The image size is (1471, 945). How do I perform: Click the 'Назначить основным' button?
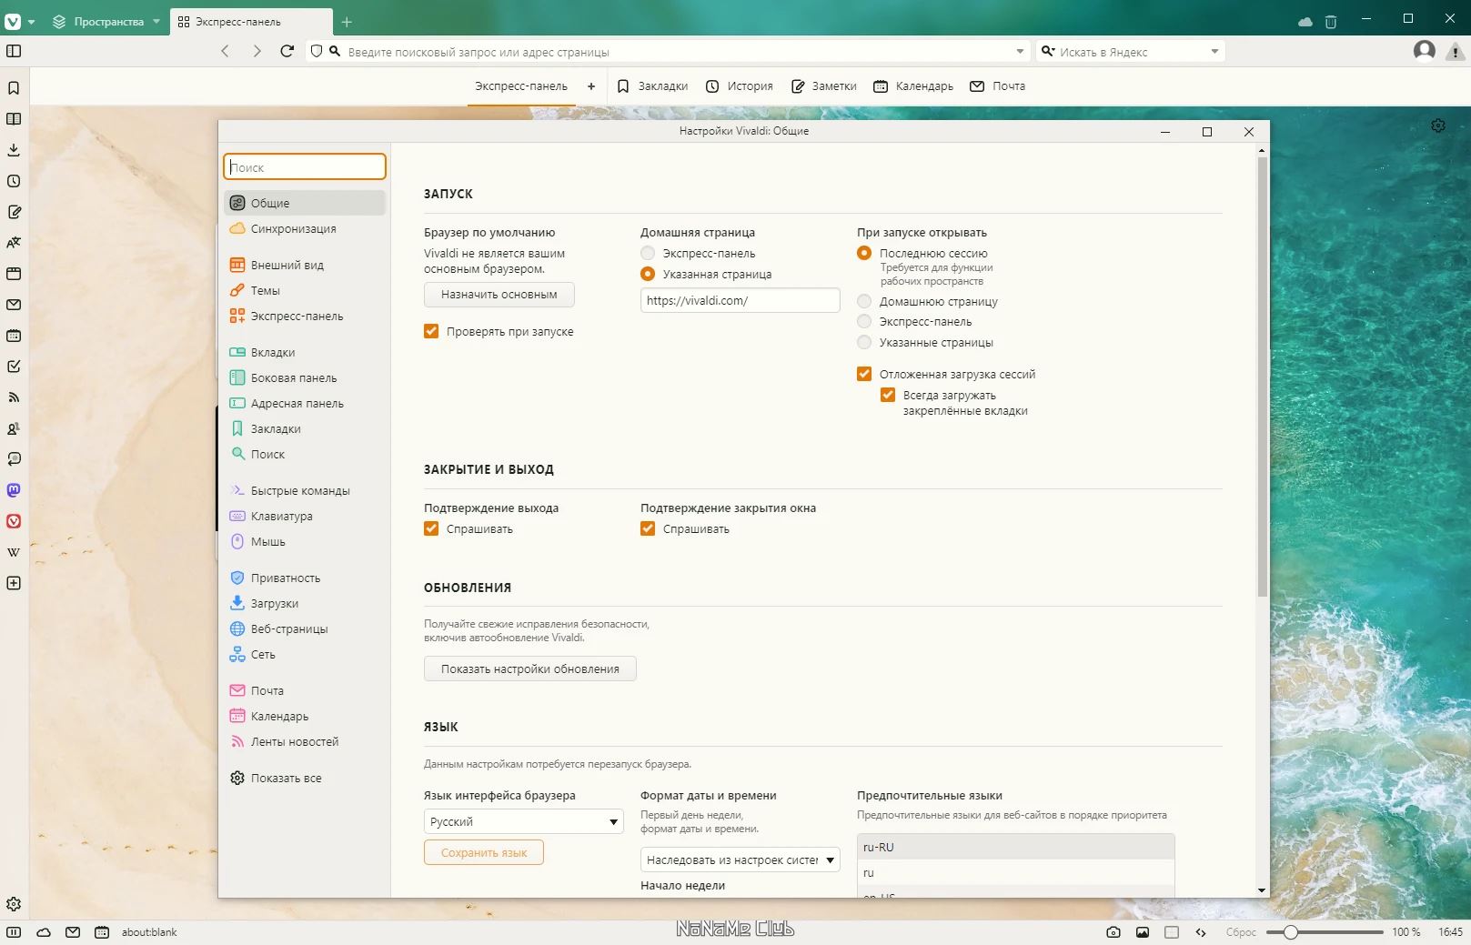(499, 295)
